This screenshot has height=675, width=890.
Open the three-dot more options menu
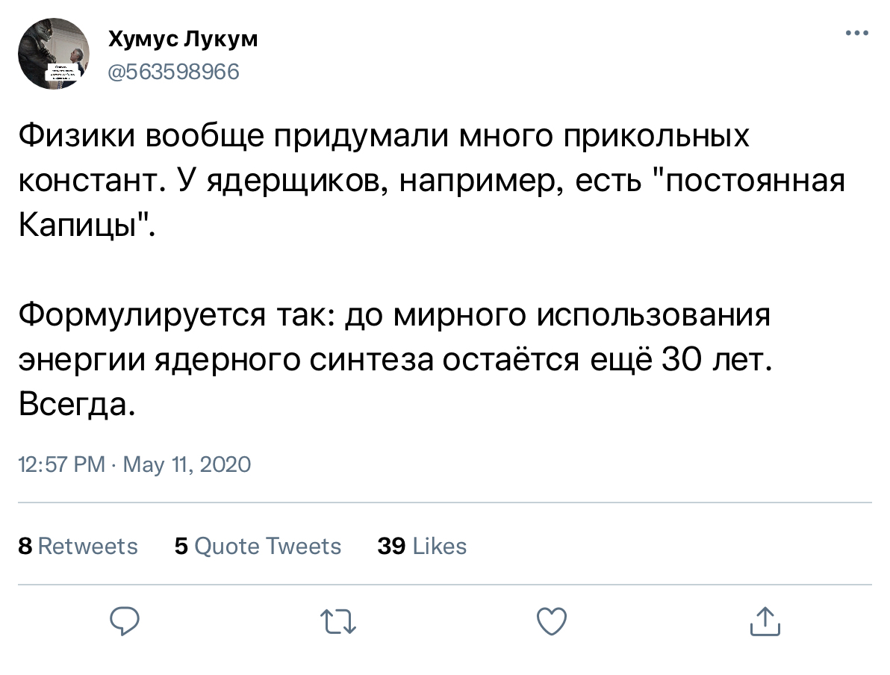pos(857,34)
